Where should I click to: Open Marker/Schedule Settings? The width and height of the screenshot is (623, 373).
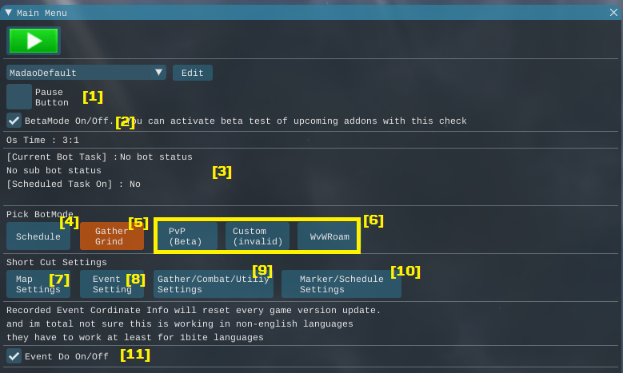click(x=341, y=284)
